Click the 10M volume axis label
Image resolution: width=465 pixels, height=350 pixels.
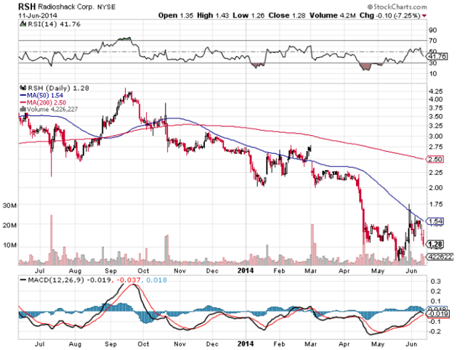(9, 245)
